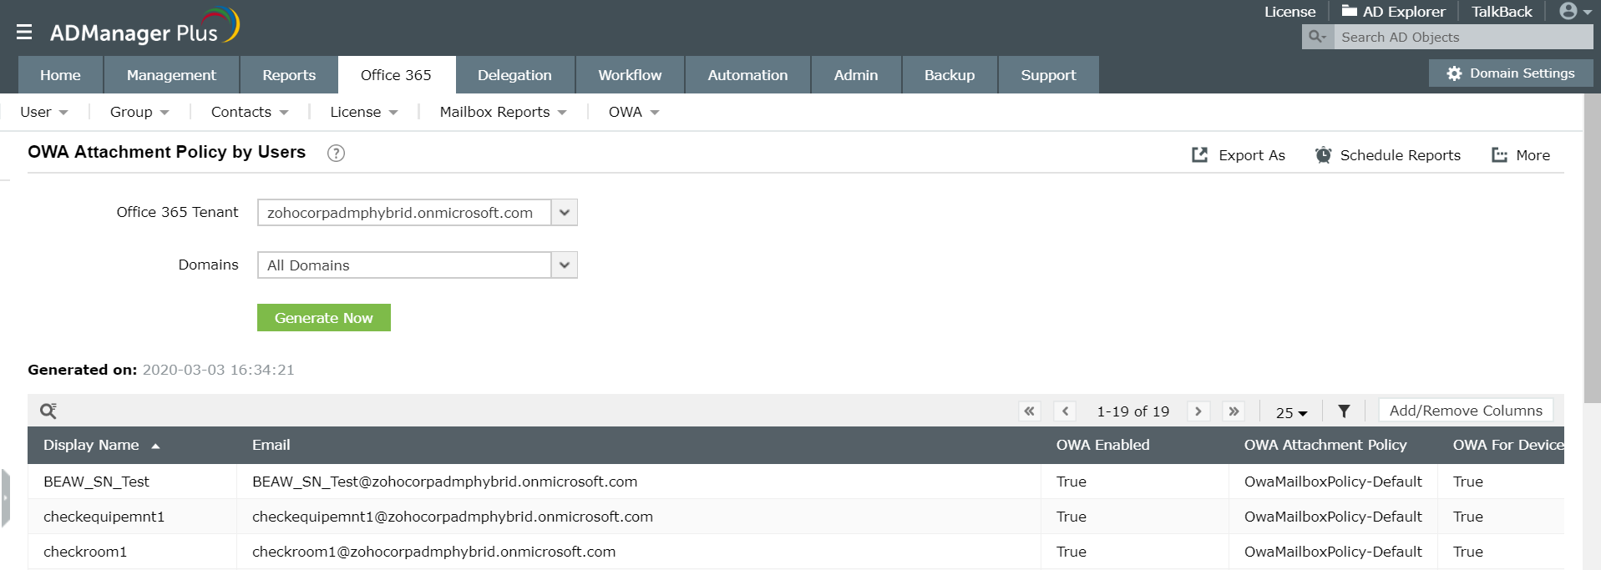Switch to the Delegation tab
The image size is (1601, 570).
coord(514,75)
